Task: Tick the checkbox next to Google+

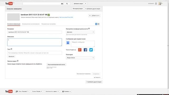Action: click(x=83, y=50)
